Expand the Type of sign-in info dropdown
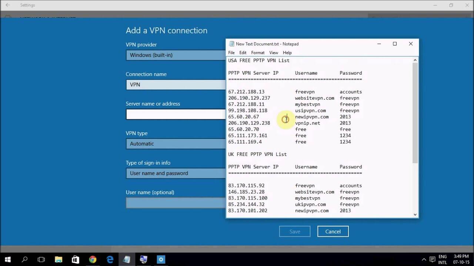 click(176, 173)
